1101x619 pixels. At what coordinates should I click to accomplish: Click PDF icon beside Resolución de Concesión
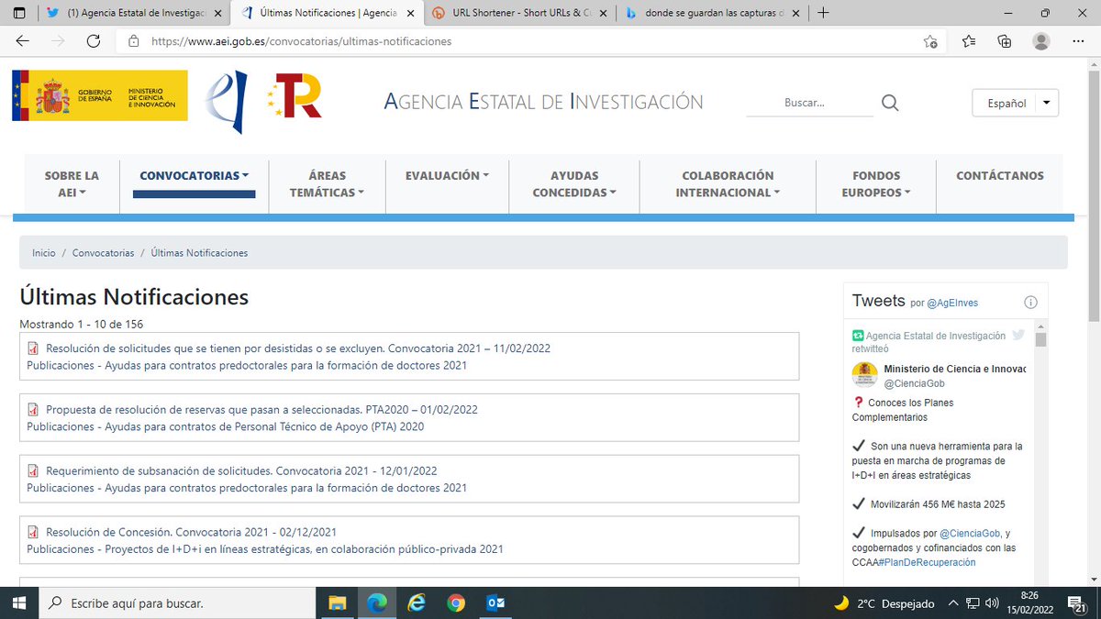pyautogui.click(x=33, y=533)
